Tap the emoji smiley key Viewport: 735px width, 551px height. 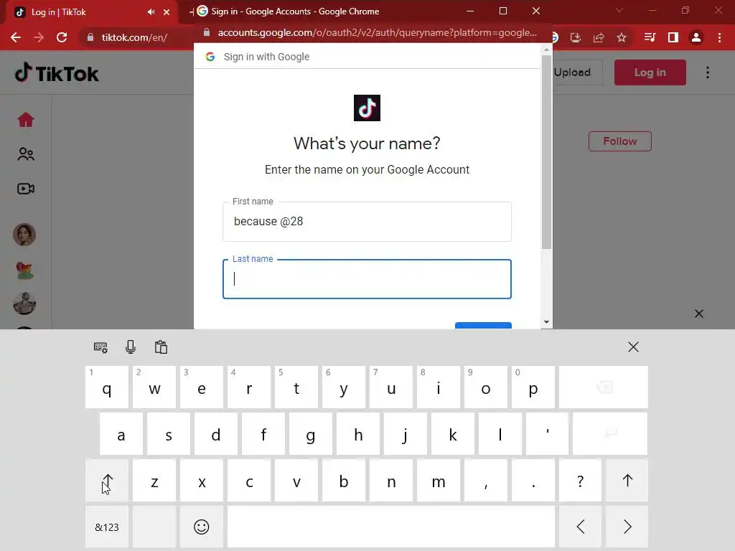(x=202, y=527)
